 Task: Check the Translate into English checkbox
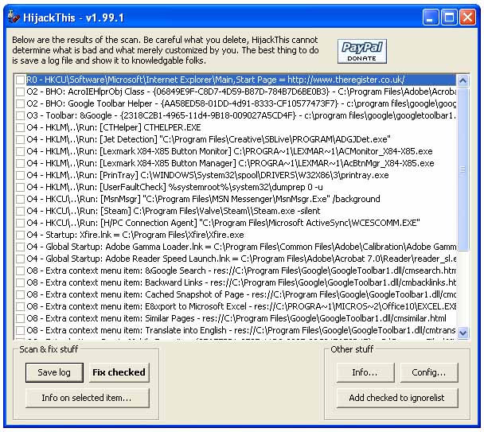click(21, 330)
